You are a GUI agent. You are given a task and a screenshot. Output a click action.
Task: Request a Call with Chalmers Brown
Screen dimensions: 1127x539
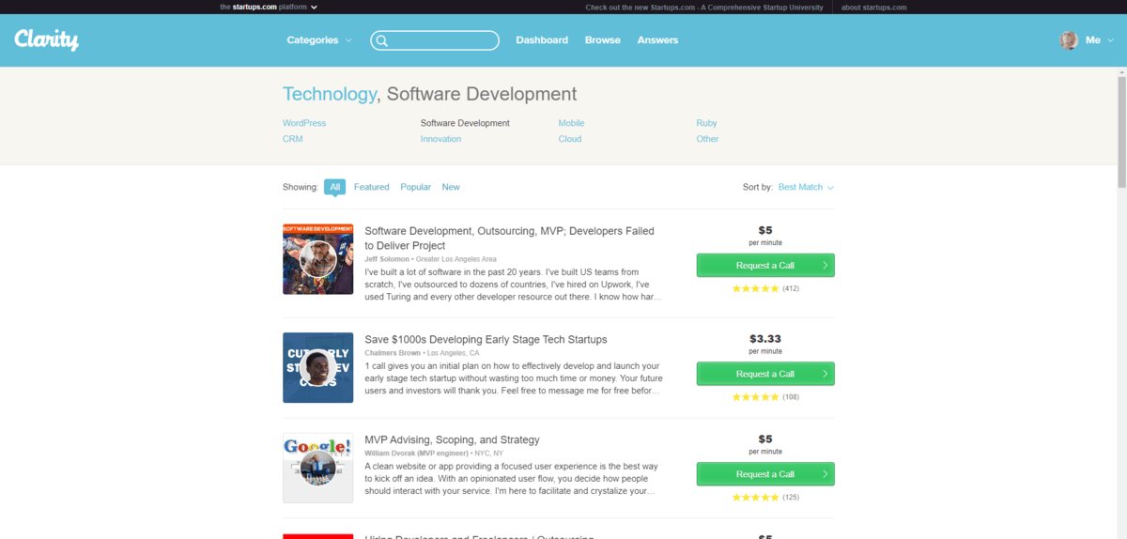point(765,374)
